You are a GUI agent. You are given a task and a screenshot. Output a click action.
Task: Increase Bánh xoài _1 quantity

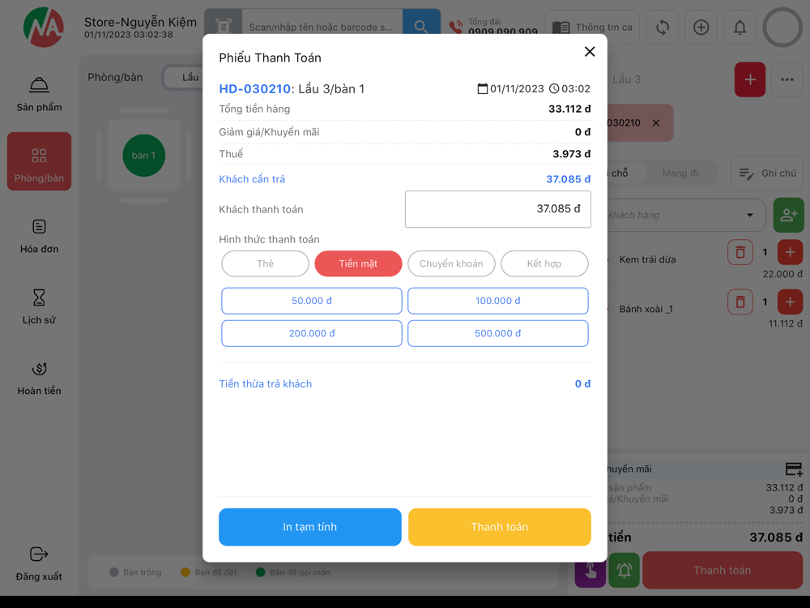coord(790,302)
